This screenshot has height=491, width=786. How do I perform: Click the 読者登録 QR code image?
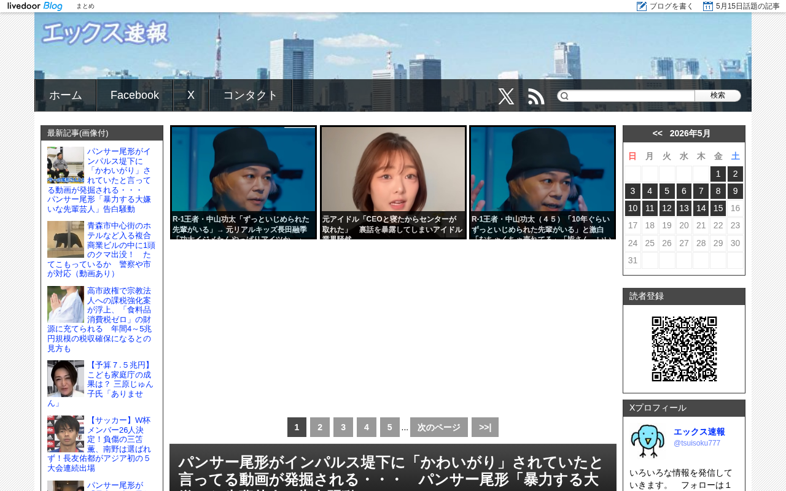point(684,349)
